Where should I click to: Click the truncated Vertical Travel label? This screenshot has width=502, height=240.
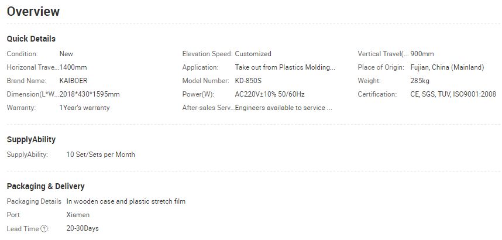point(384,54)
